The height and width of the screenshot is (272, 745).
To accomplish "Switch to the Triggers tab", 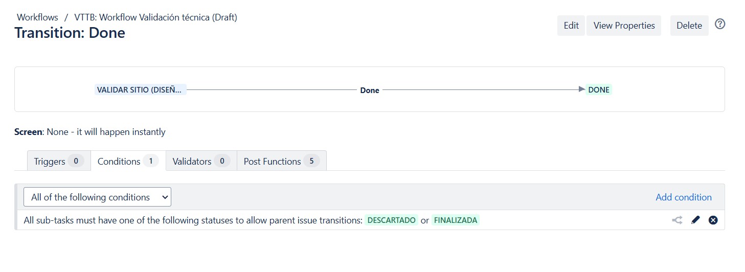I will [x=59, y=161].
